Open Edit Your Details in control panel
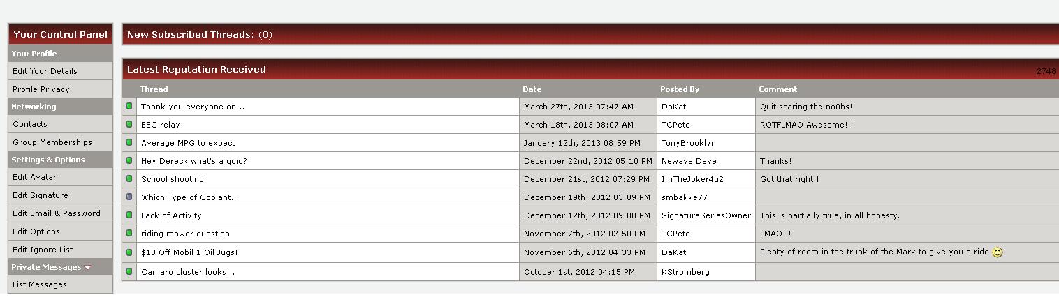This screenshot has width=1059, height=297. (x=45, y=71)
